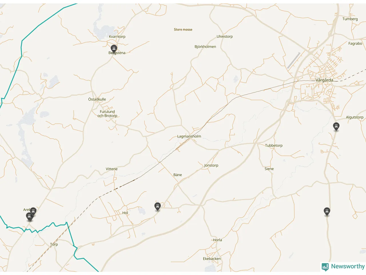Viewport: 366px width, 275px height.
Task: Click the accident marker at Bergstena
Action: [114, 48]
